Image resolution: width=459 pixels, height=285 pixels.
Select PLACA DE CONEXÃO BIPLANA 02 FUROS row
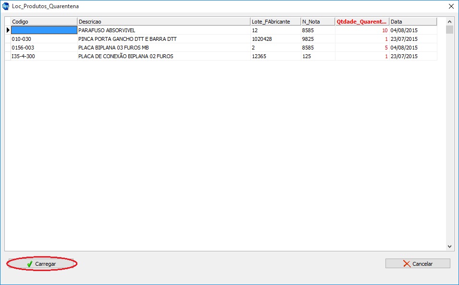pos(163,56)
